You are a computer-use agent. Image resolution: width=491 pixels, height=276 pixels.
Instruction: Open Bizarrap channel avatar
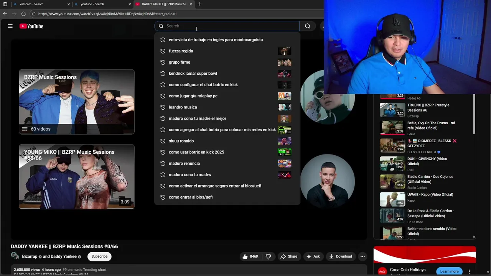click(x=15, y=256)
